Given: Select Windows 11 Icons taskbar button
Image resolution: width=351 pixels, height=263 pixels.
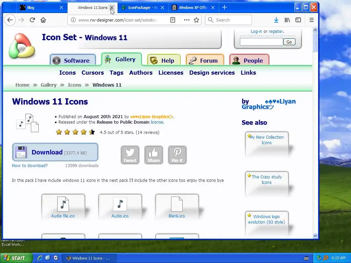Looking at the screenshot, I should (x=89, y=258).
